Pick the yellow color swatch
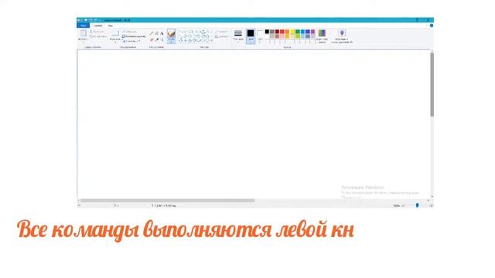This screenshot has height=278, width=495. [x=292, y=32]
